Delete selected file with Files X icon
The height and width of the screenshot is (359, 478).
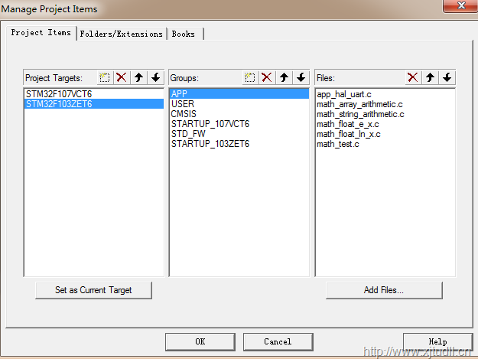click(x=413, y=78)
